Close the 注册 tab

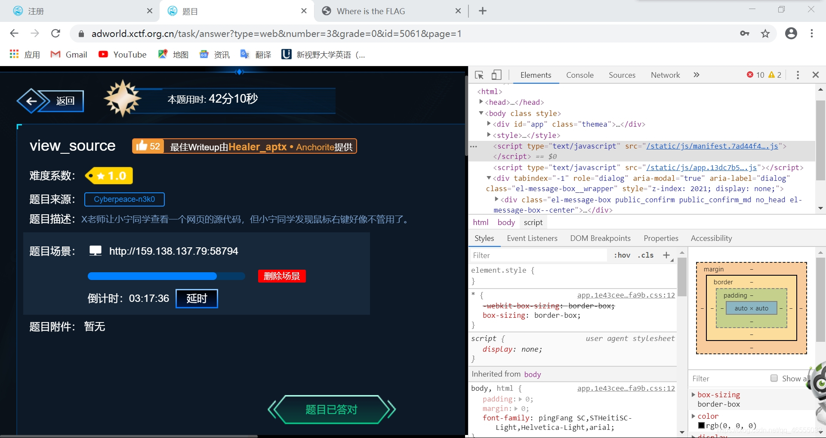coord(150,11)
